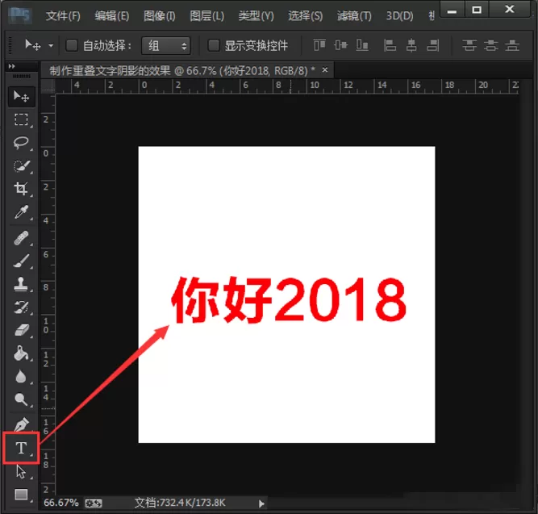Select the Move tool in the toolbox
The width and height of the screenshot is (538, 514).
[x=21, y=96]
